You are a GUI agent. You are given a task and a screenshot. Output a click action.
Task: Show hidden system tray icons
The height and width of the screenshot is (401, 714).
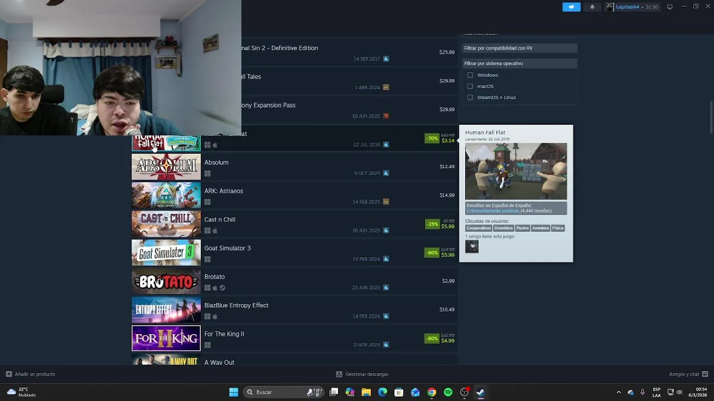618,392
